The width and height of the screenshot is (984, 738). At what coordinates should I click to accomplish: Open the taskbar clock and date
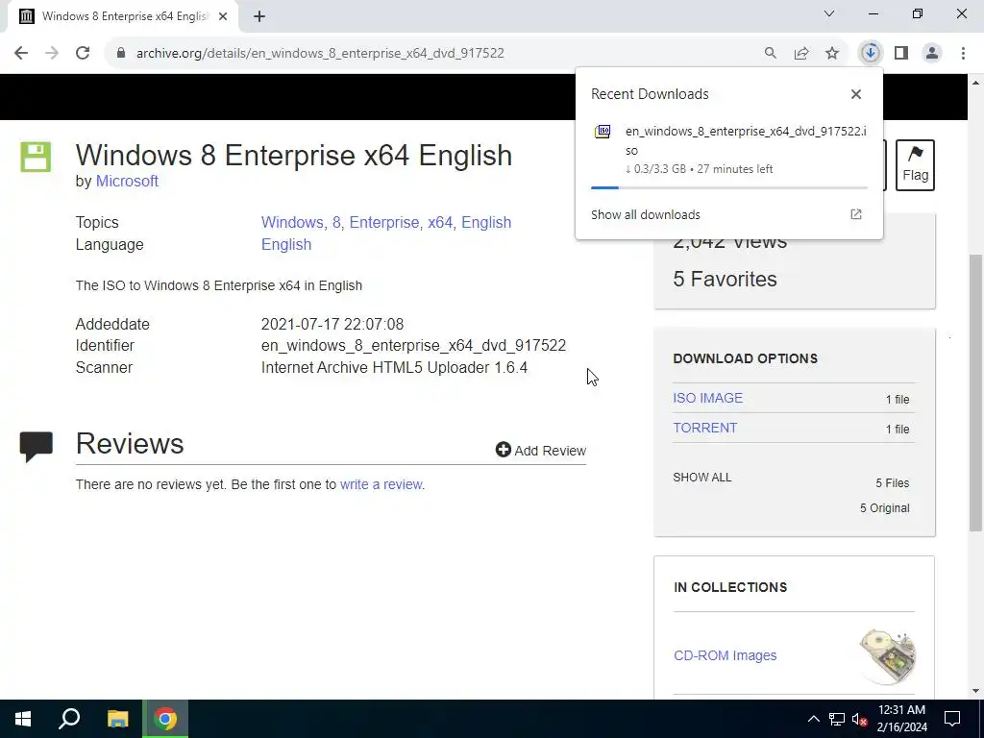901,719
